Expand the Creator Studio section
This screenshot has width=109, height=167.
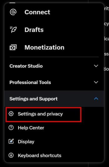click(x=54, y=66)
